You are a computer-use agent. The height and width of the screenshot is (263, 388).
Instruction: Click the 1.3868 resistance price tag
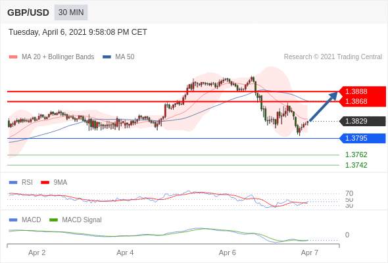tap(363, 101)
